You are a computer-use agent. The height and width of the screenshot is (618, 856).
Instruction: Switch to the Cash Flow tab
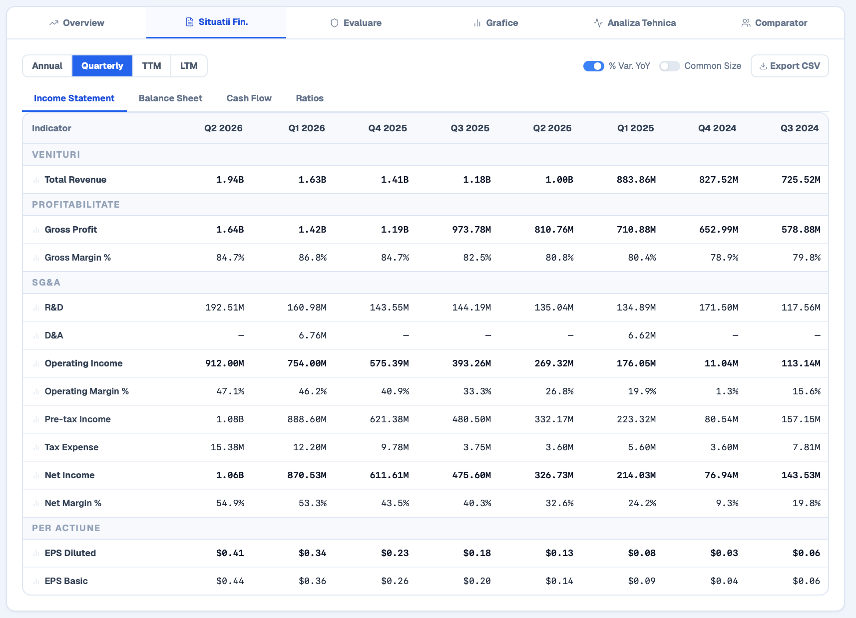tap(249, 98)
